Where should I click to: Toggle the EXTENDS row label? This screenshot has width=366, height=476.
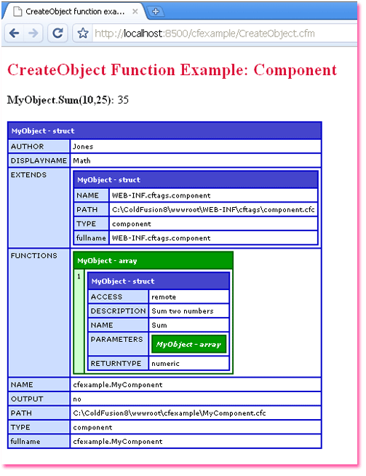tap(39, 208)
